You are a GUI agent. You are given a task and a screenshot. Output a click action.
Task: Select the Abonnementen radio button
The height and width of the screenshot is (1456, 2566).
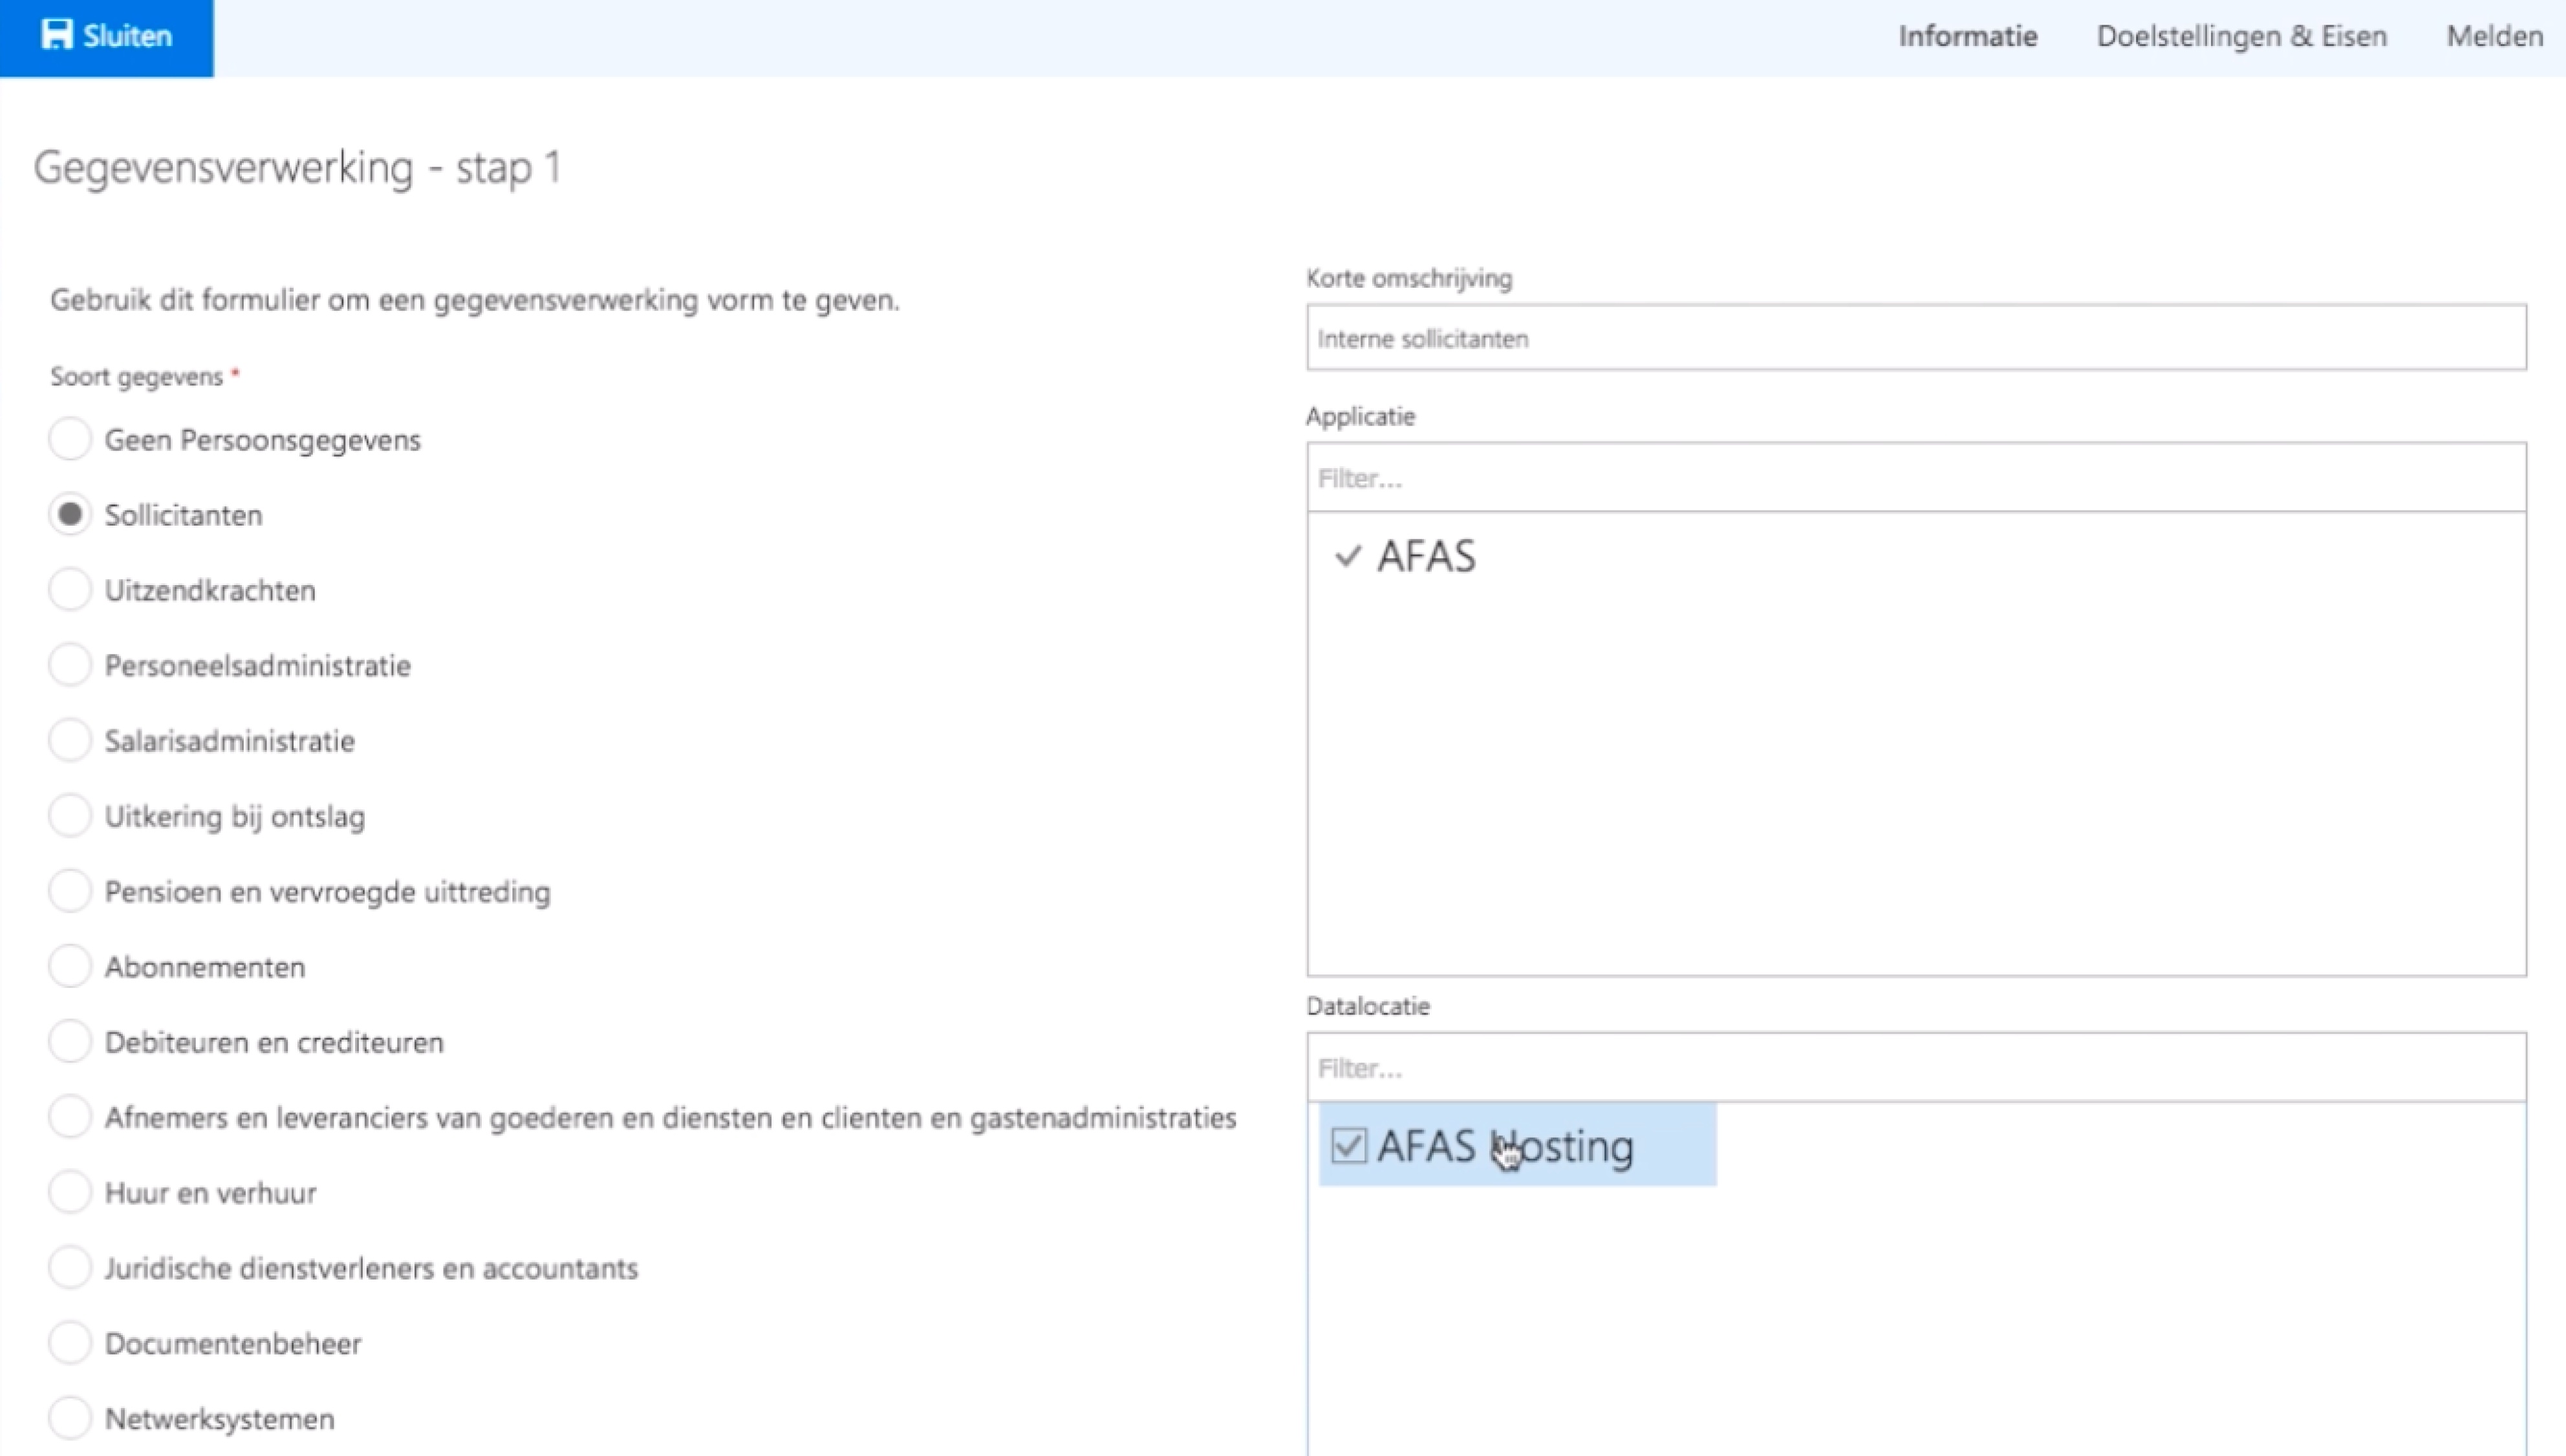[x=70, y=966]
